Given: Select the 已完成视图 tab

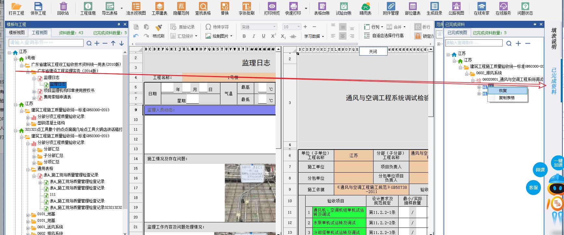Looking at the screenshot, I should pos(457,33).
